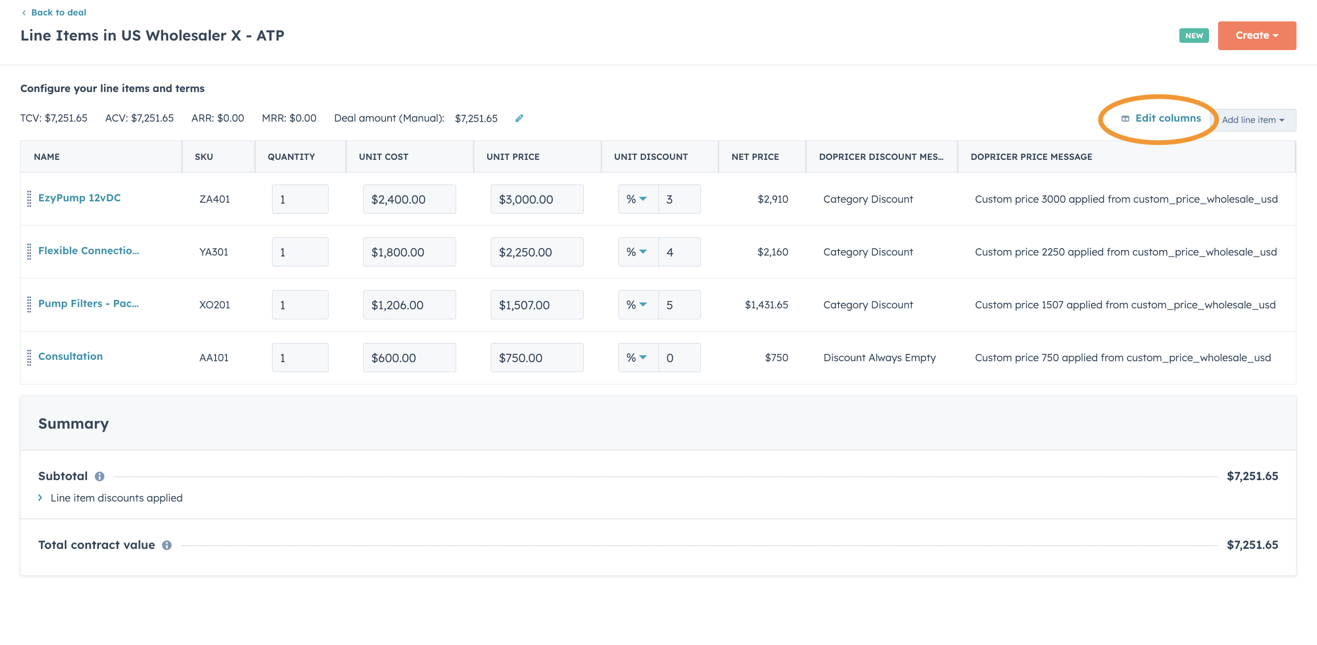The width and height of the screenshot is (1317, 645).
Task: Open the Create dropdown button
Action: tap(1257, 36)
